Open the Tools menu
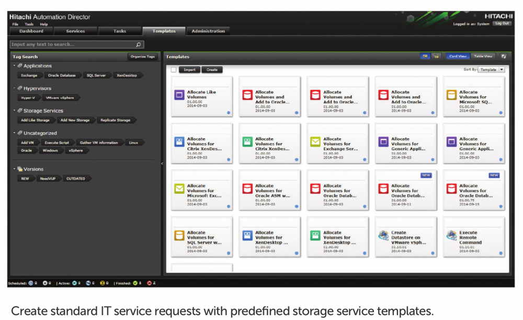 pos(29,25)
